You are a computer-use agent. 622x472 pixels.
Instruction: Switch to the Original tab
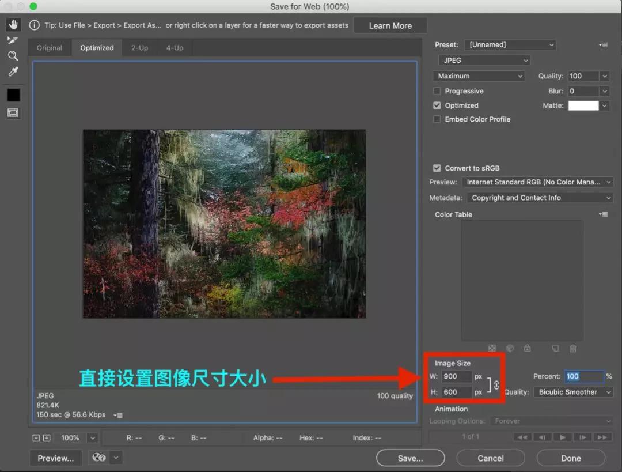tap(50, 48)
